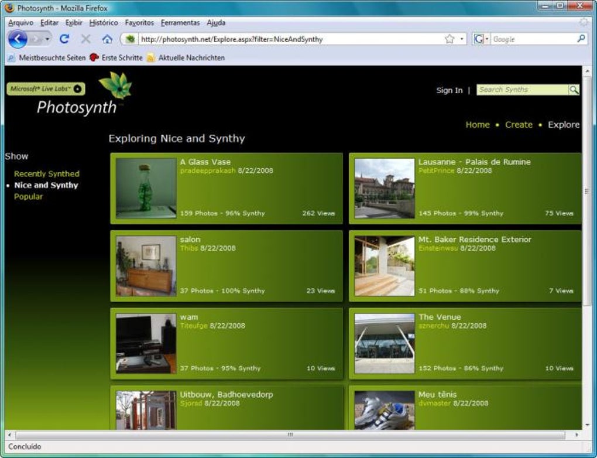
Task: Click the Lausanne - Palais de Rumine title
Action: (x=475, y=162)
